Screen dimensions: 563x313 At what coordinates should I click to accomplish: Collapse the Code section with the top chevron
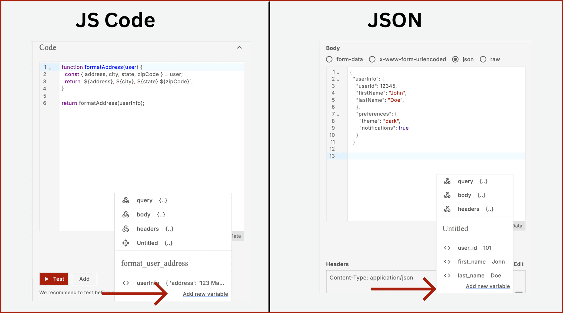pyautogui.click(x=240, y=47)
